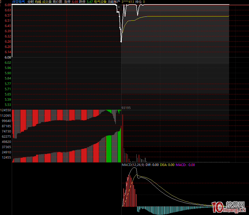Toggle the 均线 average line label

(x=38, y=2)
